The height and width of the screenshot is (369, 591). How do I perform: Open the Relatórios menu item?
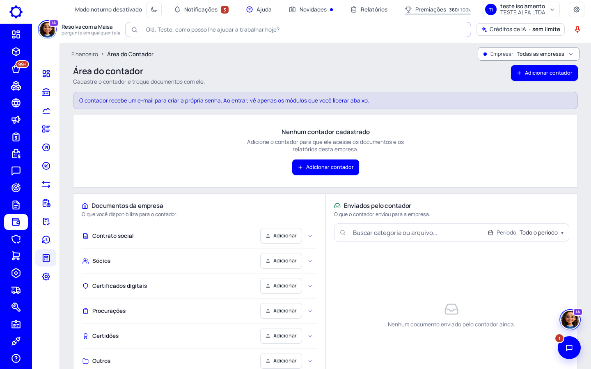coord(369,9)
